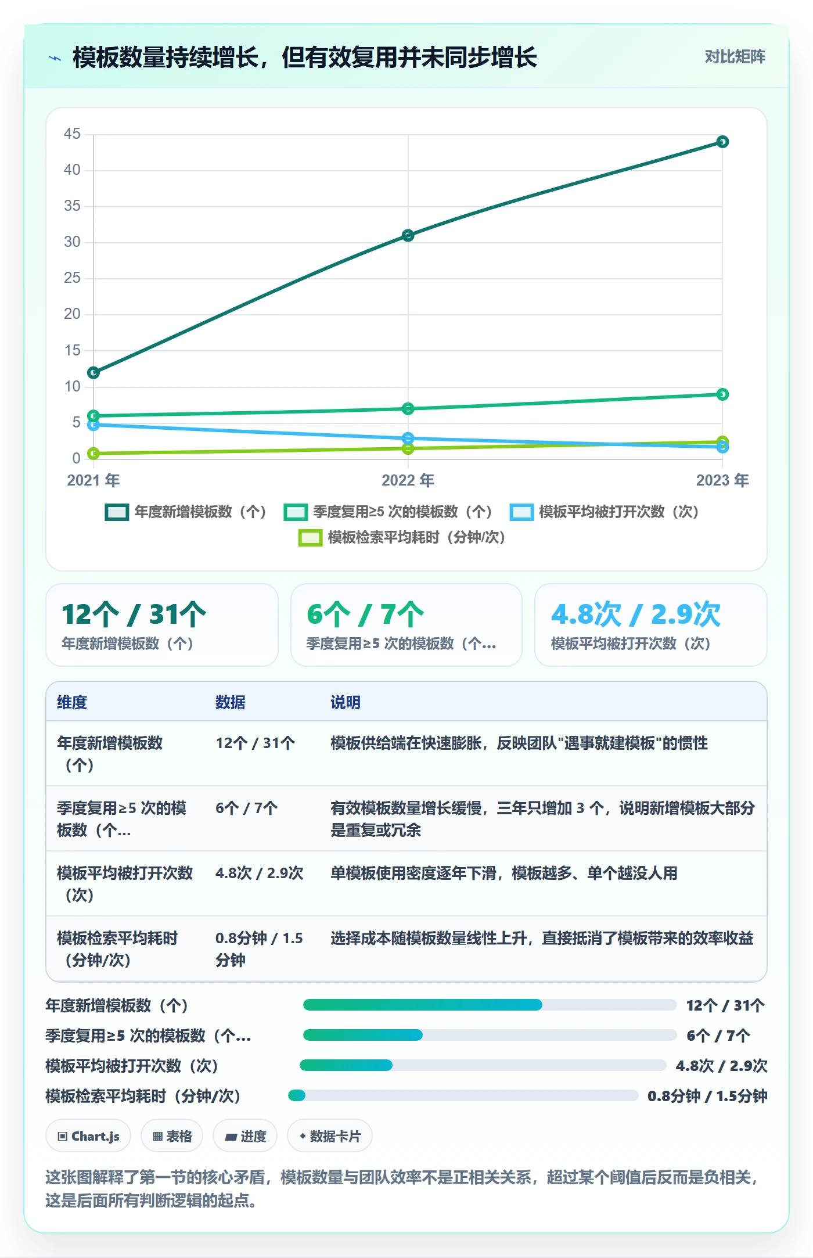Toggle the 季度复用≥5 次的模板数 legend swatch
This screenshot has height=1258, width=813.
[296, 512]
